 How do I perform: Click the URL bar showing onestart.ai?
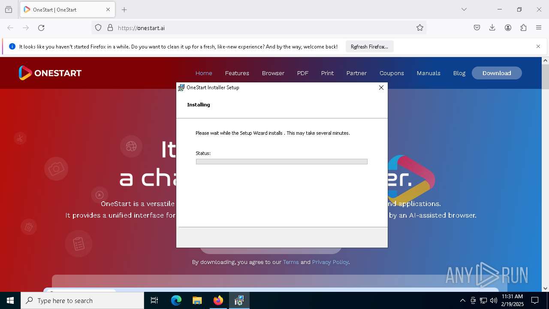pyautogui.click(x=259, y=27)
